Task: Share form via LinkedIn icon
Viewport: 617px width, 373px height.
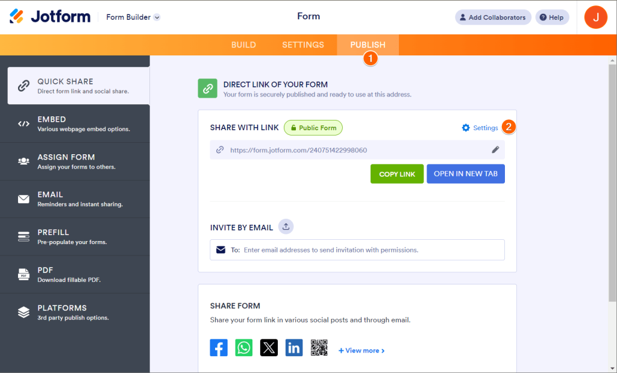Action: (x=294, y=348)
